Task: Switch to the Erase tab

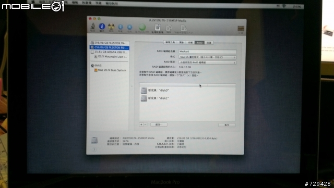Action: [181, 43]
